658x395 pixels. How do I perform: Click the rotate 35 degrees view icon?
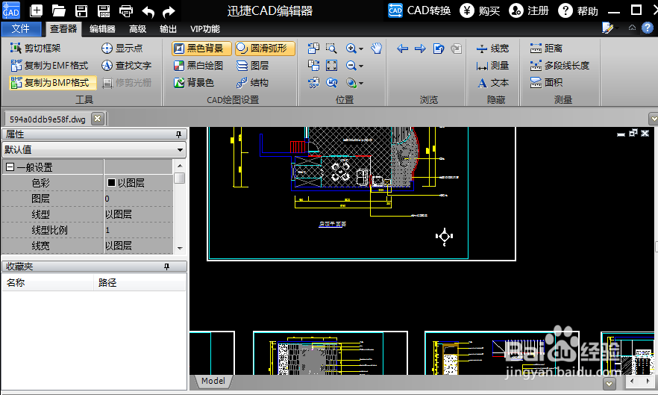313,83
